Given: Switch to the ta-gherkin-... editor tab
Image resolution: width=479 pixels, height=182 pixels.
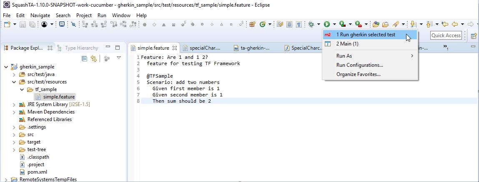Looking at the screenshot, I should (252, 48).
